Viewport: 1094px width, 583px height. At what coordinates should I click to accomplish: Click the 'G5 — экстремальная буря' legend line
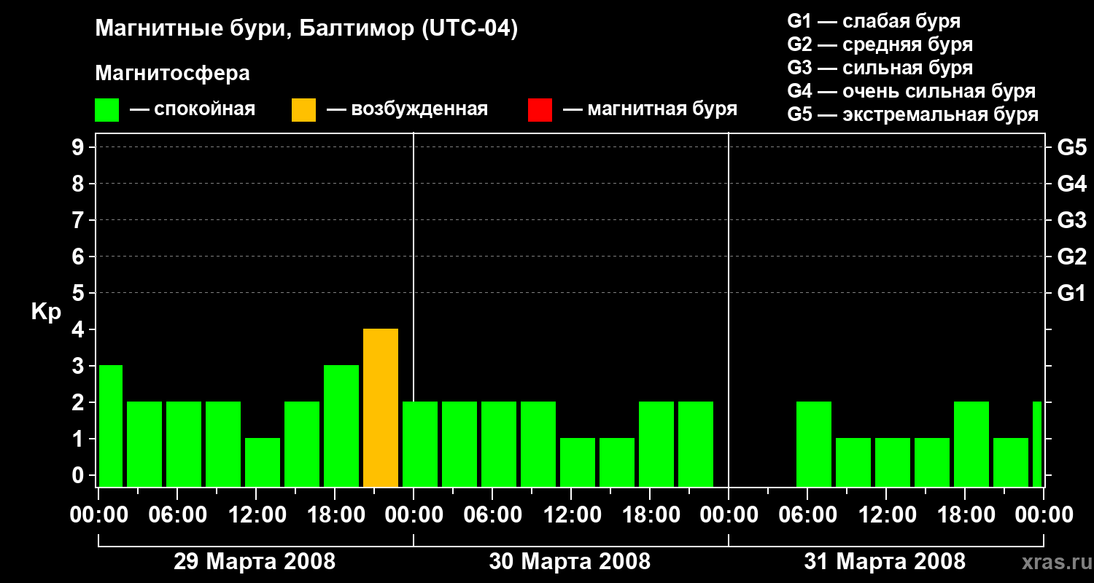(x=912, y=114)
